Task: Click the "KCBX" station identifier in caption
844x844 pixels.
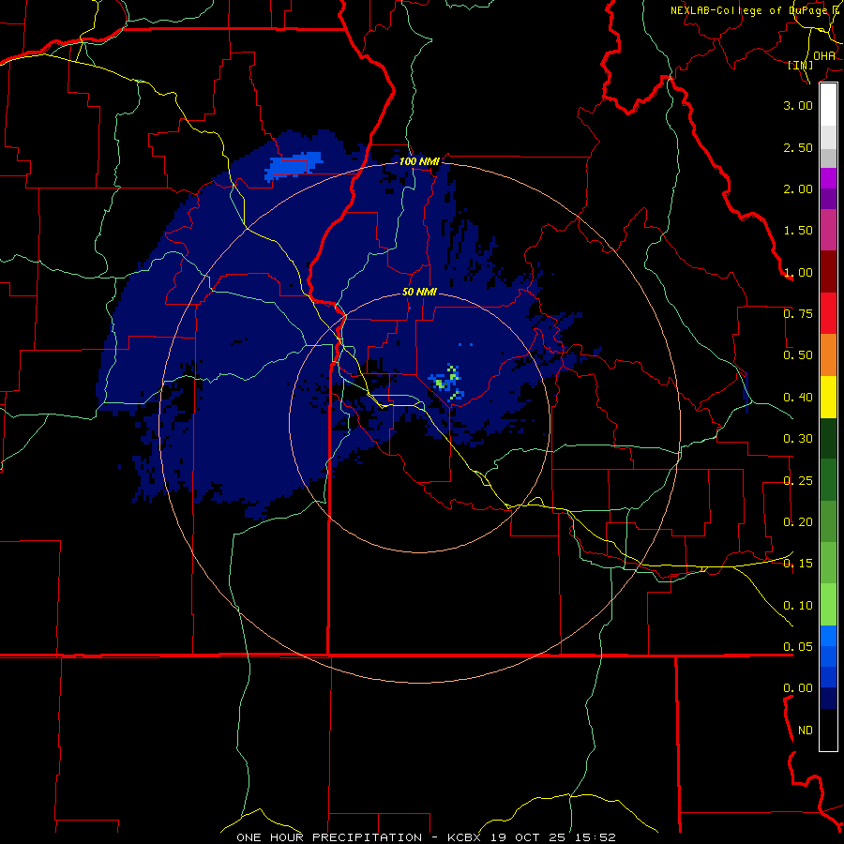Action: point(466,837)
